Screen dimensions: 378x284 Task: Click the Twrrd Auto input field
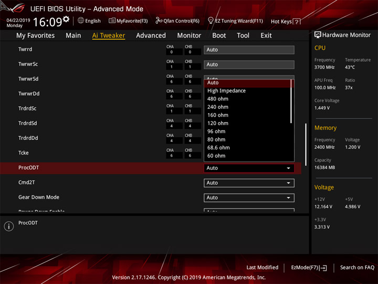pyautogui.click(x=249, y=50)
